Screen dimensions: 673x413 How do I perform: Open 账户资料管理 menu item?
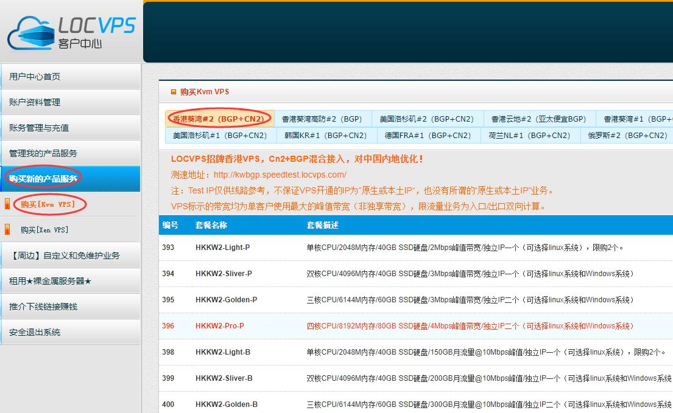(x=71, y=102)
